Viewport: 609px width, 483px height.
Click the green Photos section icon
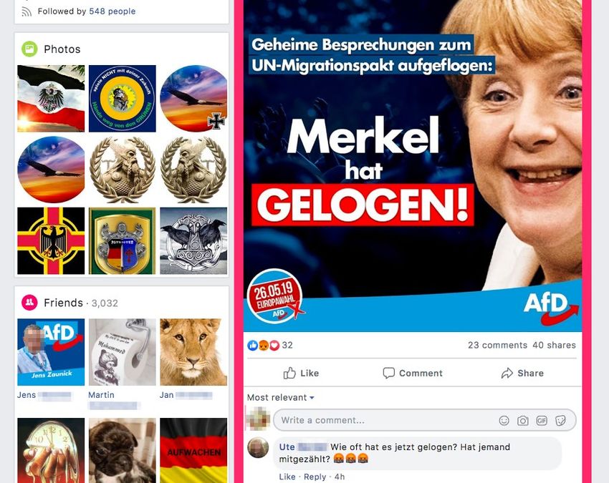(x=29, y=49)
